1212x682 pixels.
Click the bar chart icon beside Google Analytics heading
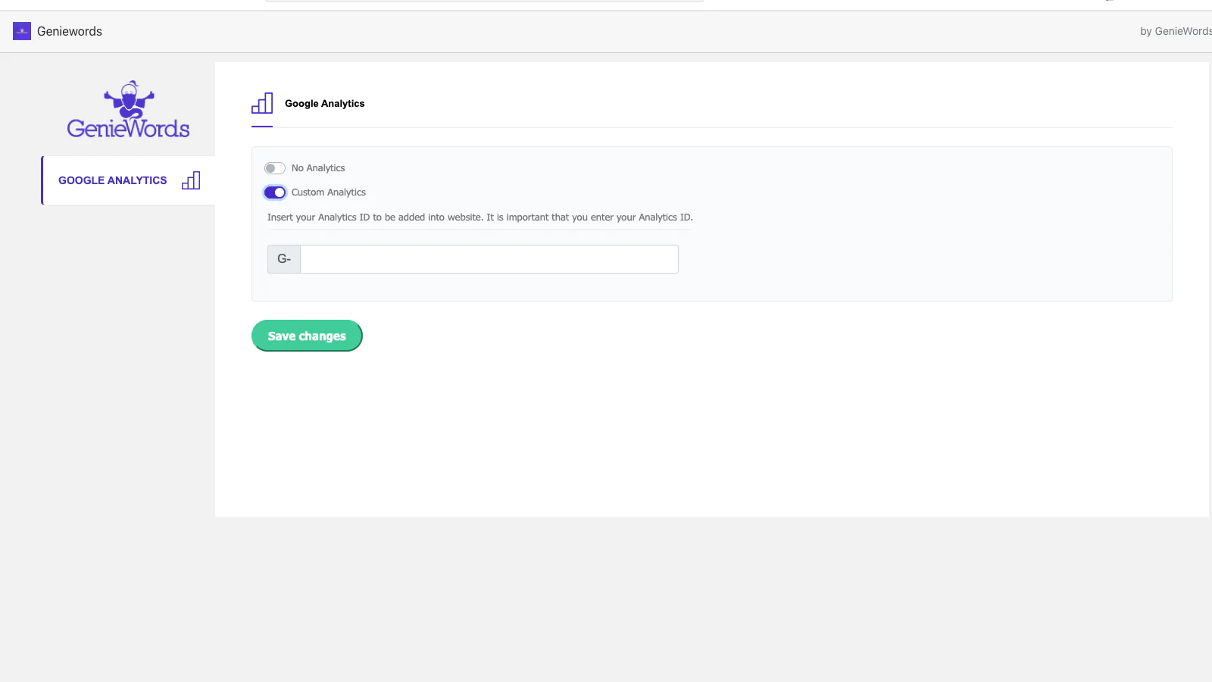[262, 103]
